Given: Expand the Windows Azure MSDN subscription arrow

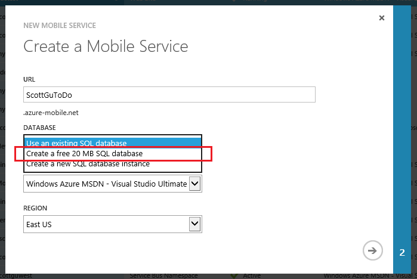Looking at the screenshot, I should (x=194, y=184).
